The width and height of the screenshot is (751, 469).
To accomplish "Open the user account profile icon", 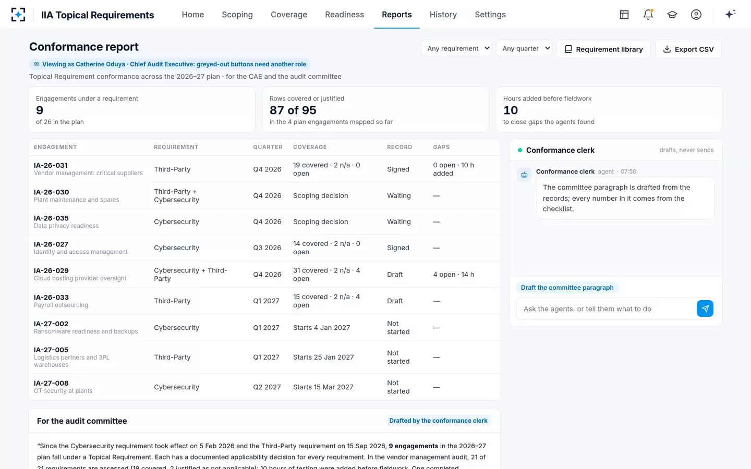I will 696,15.
